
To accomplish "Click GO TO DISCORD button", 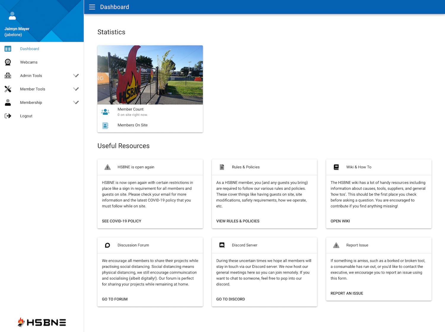I will point(231,299).
